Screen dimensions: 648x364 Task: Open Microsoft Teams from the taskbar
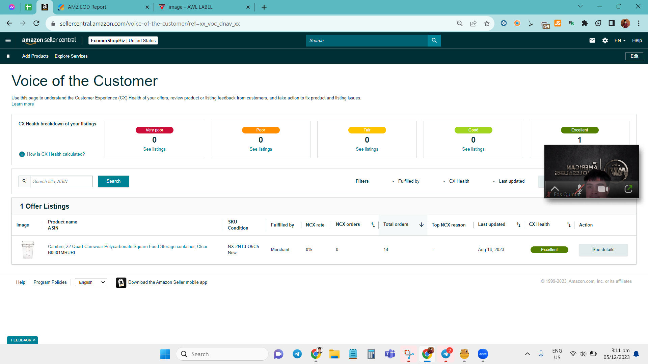(x=390, y=354)
